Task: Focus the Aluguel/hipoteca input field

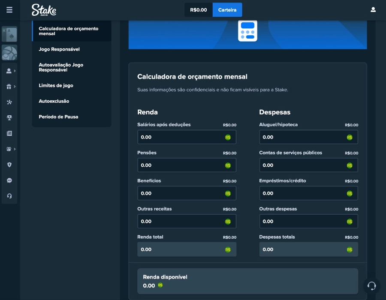Action: (x=308, y=137)
